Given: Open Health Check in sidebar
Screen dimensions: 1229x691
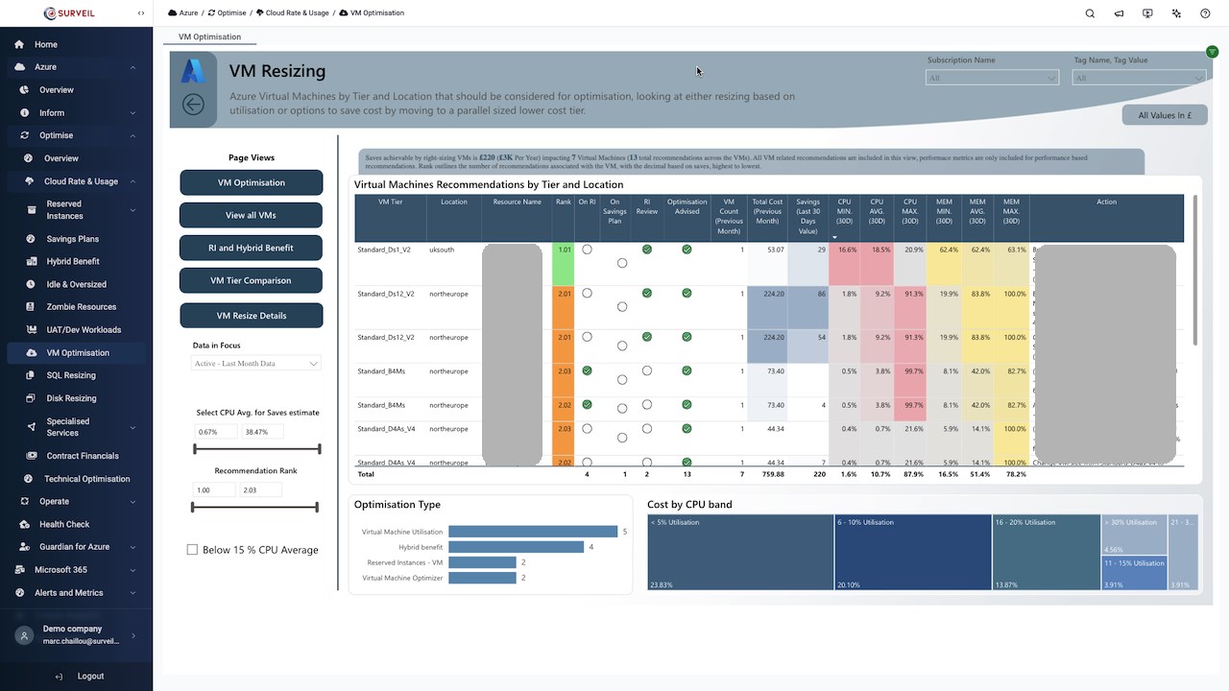Looking at the screenshot, I should coord(64,524).
